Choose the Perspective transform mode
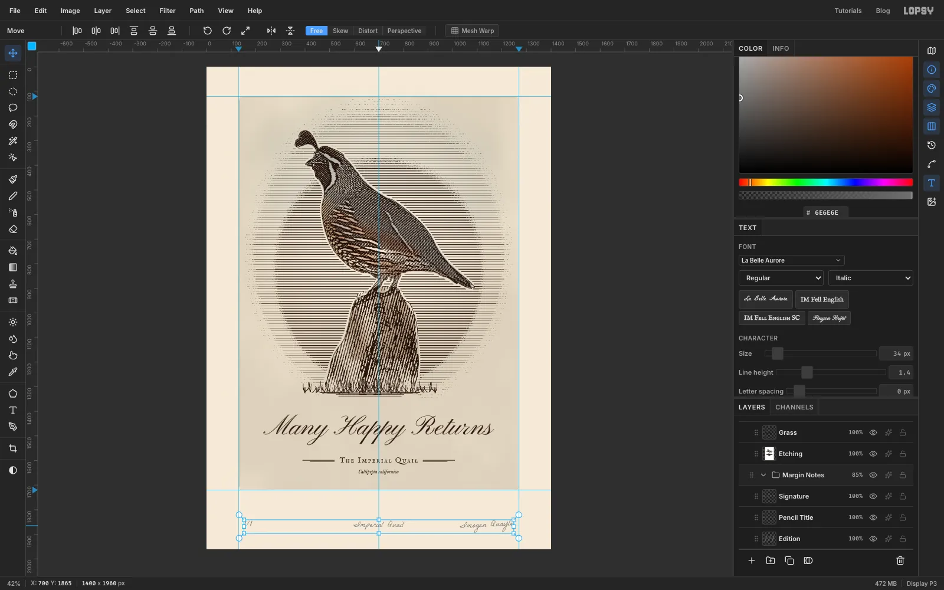Image resolution: width=944 pixels, height=590 pixels. [404, 31]
